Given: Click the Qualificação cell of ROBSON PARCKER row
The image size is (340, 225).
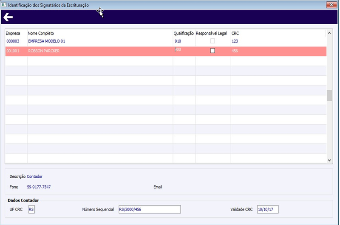Looking at the screenshot, I should (184, 51).
